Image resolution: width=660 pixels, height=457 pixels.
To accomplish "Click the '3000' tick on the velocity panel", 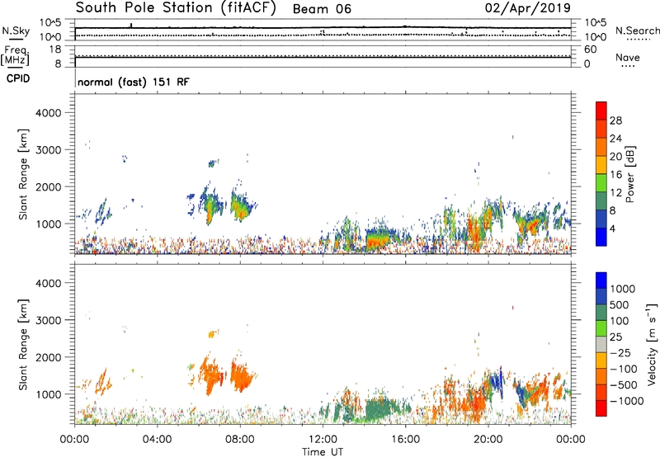I will click(x=48, y=320).
